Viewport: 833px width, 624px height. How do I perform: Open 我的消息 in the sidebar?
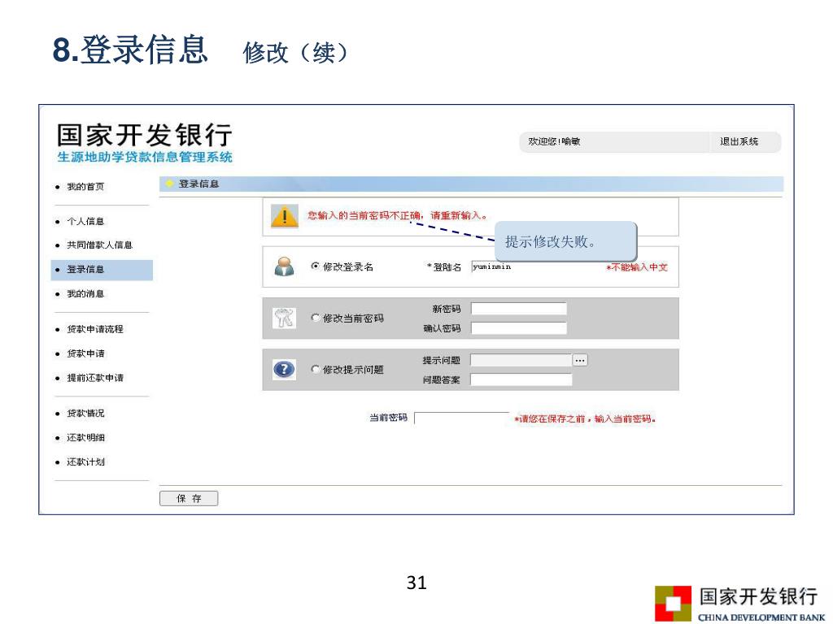tap(85, 294)
